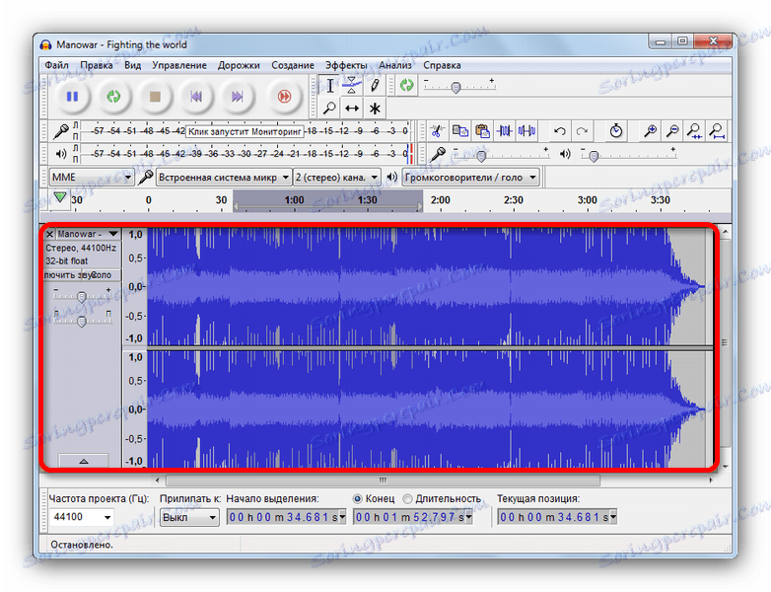Viewport: 771px width, 592px height.
Task: Click the Zoom In magnifier icon
Action: click(x=650, y=131)
